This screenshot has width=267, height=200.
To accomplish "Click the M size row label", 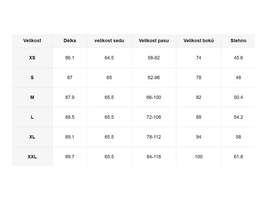I will pyautogui.click(x=32, y=97).
